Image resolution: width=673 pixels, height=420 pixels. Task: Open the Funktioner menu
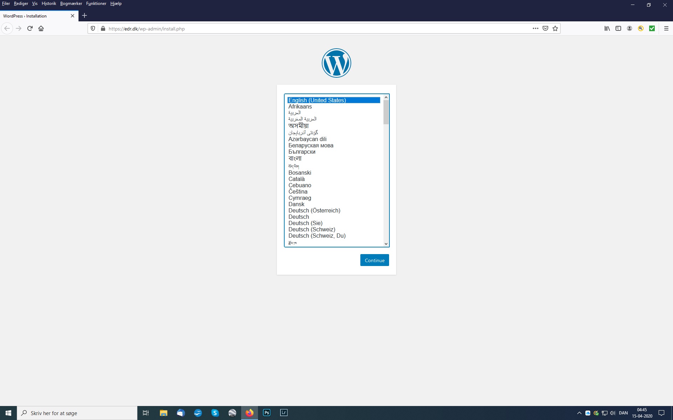(96, 3)
